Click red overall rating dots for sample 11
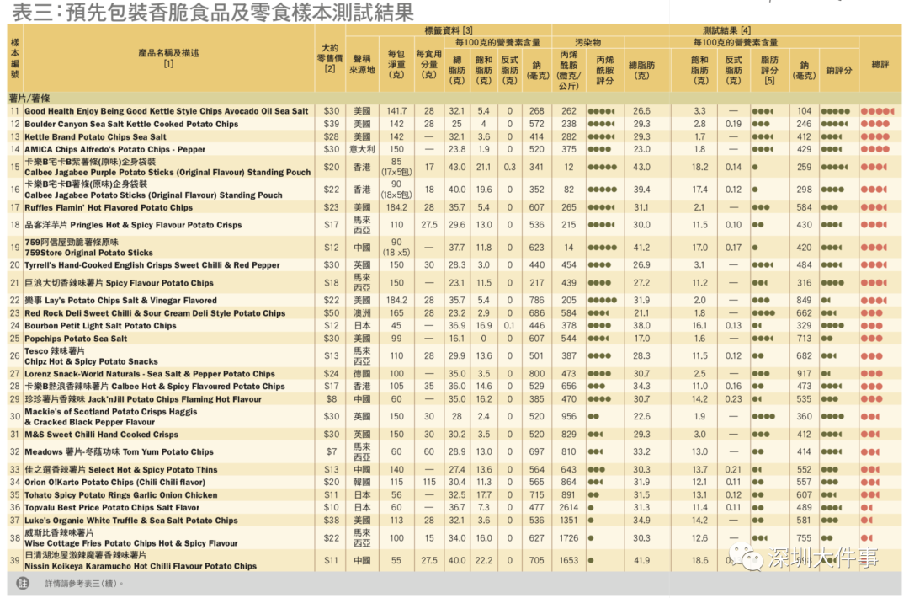This screenshot has width=909, height=598. [x=877, y=111]
